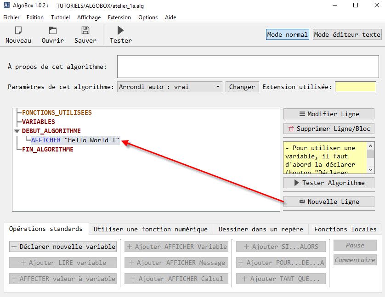Open the Edition menu
The image size is (385, 297).
point(35,17)
